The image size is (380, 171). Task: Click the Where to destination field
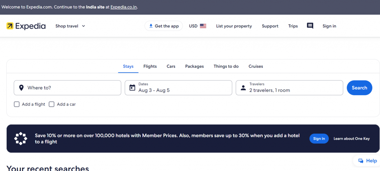[x=71, y=88]
